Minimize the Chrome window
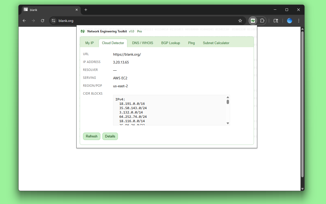326x204 pixels. pyautogui.click(x=275, y=10)
